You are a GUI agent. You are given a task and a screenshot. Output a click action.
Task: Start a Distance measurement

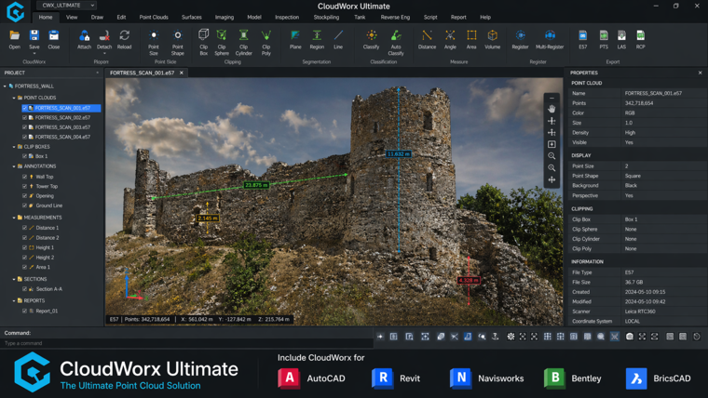click(427, 35)
